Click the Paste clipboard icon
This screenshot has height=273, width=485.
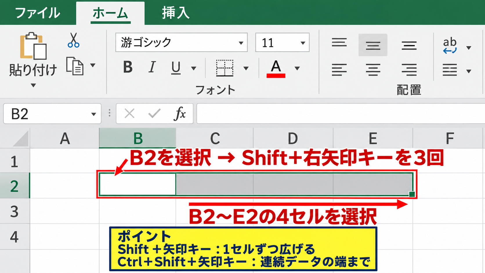click(33, 46)
